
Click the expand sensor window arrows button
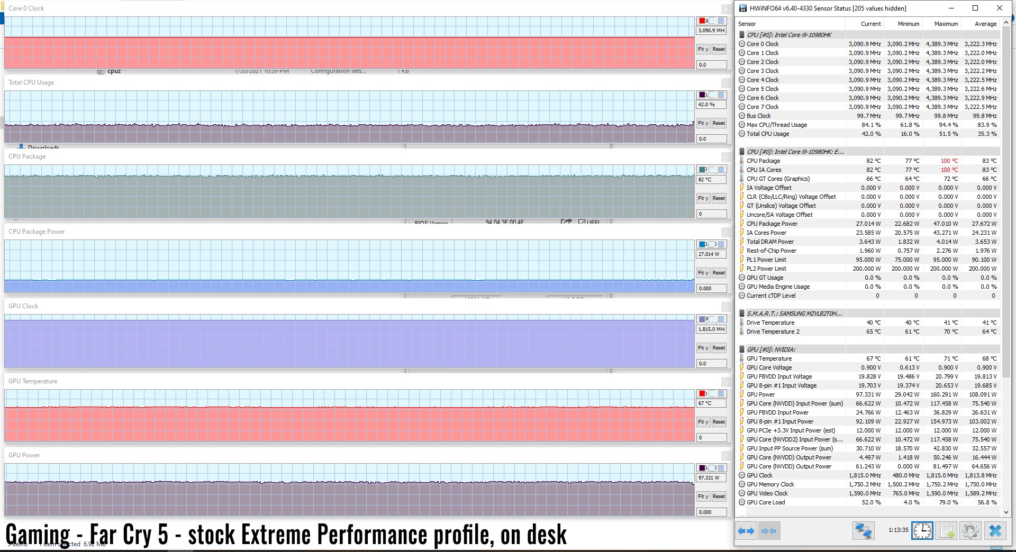click(746, 531)
